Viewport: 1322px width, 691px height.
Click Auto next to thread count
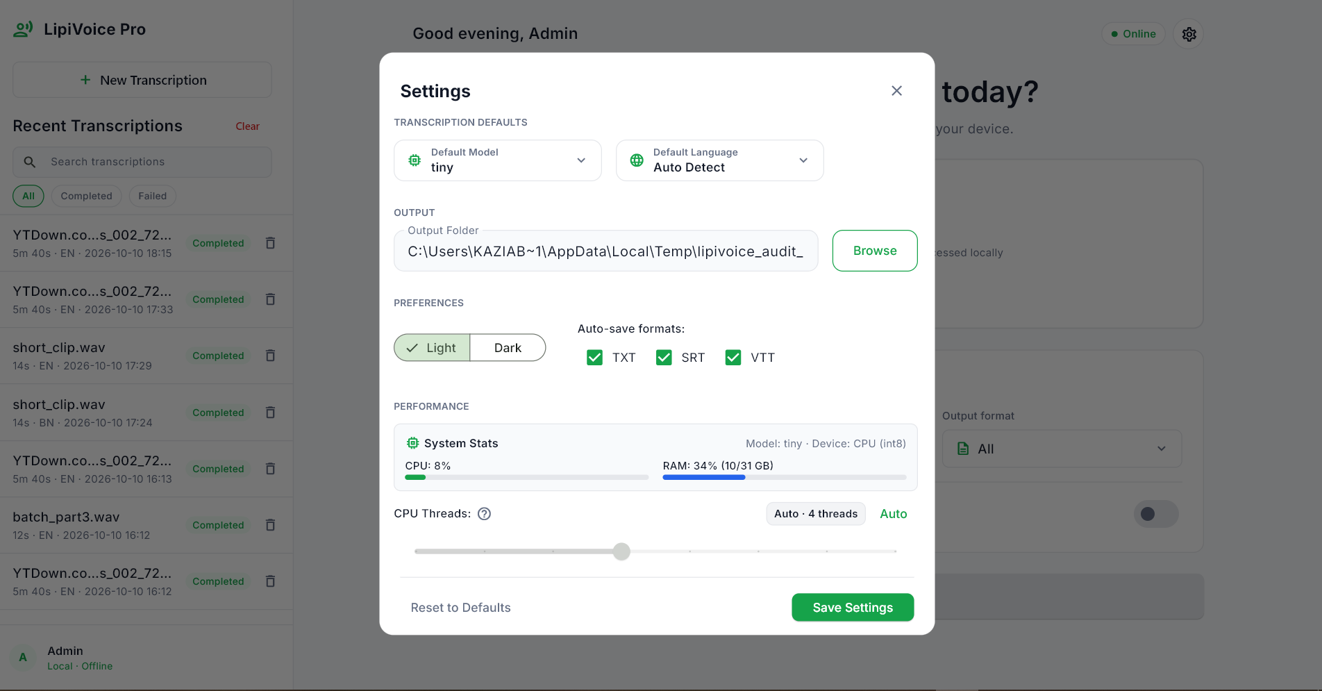tap(894, 514)
